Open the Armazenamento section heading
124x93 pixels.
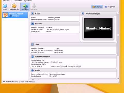(42, 57)
